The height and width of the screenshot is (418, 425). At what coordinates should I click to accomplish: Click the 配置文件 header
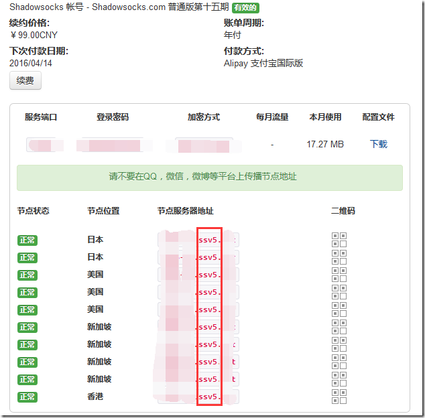coord(378,117)
